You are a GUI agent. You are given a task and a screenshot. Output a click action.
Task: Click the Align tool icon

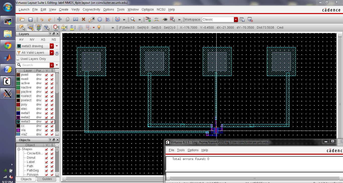coord(108,19)
